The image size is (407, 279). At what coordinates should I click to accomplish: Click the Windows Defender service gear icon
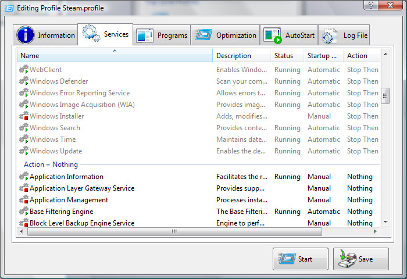tap(24, 81)
